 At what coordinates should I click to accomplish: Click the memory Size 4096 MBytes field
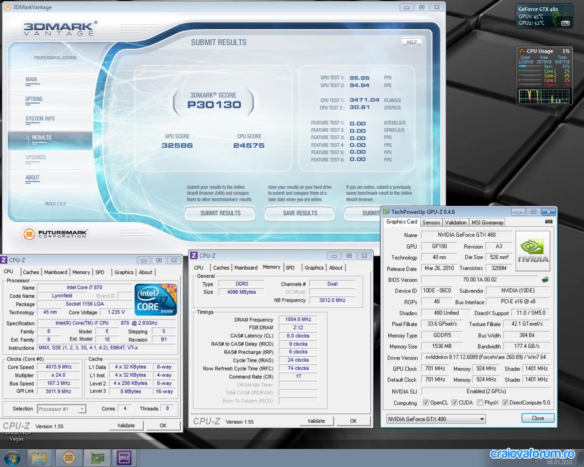(241, 292)
